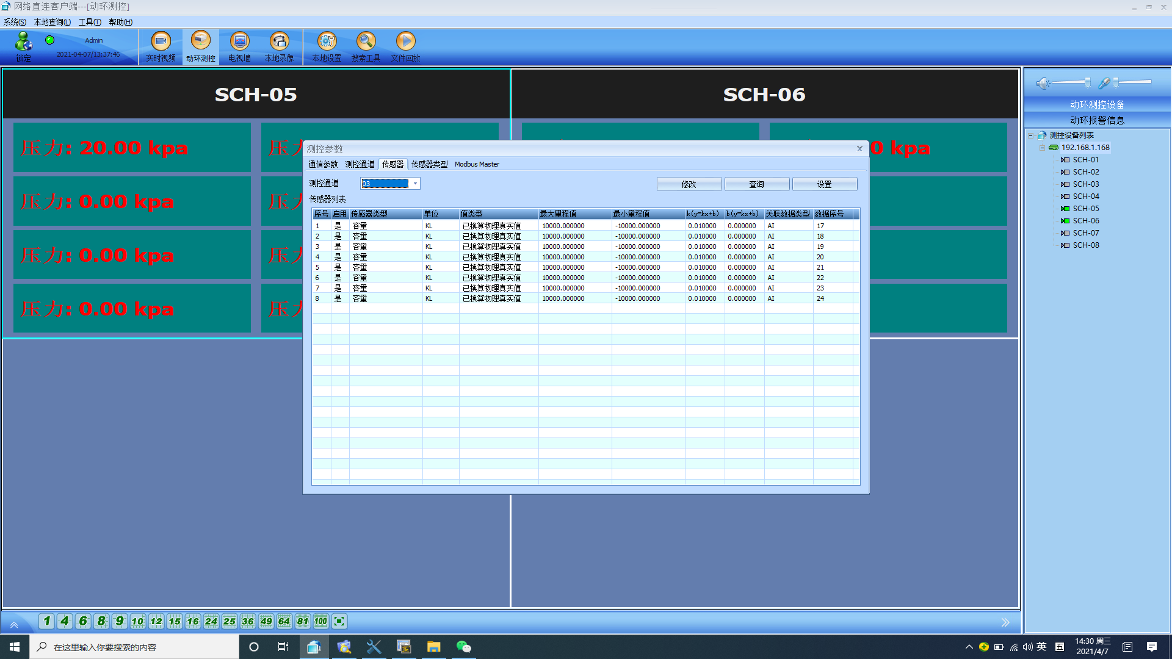This screenshot has height=659, width=1172.
Task: Launch the 搜索工具 search tool icon
Action: 366,47
